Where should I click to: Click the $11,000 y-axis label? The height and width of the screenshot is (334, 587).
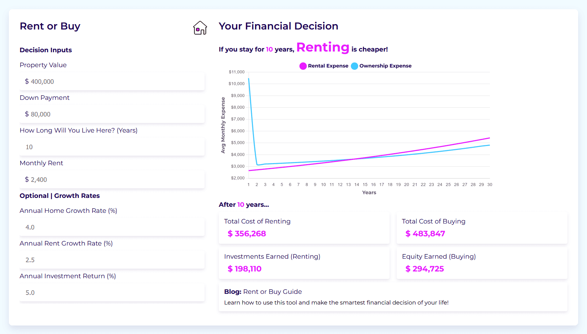237,72
